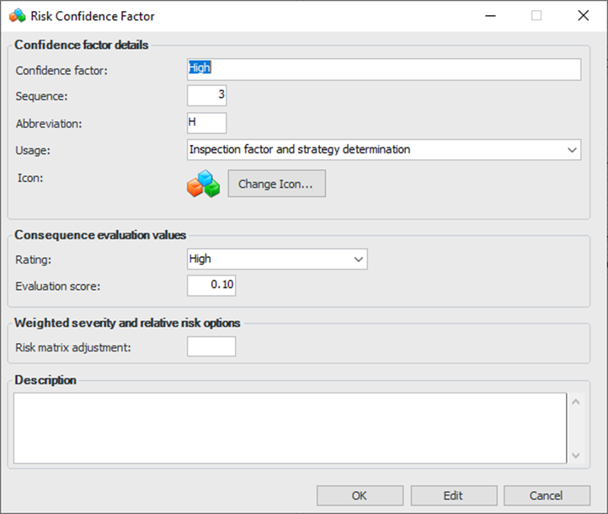Viewport: 608px width, 514px height.
Task: Confirm with the OK button
Action: 360,495
